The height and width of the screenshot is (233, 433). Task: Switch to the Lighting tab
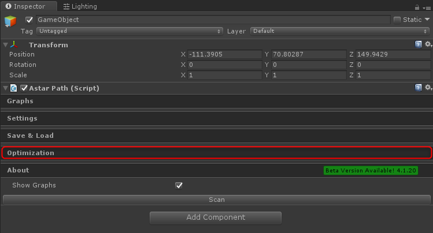point(80,6)
